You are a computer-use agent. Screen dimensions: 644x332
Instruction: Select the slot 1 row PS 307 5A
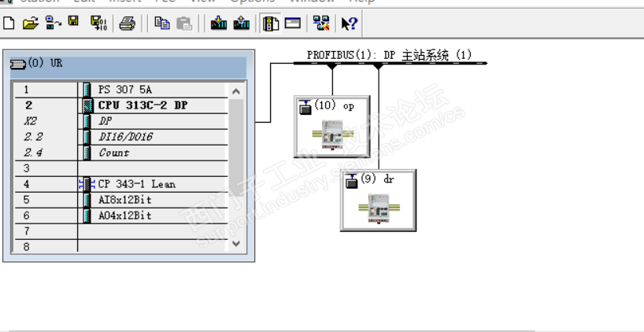coord(120,90)
